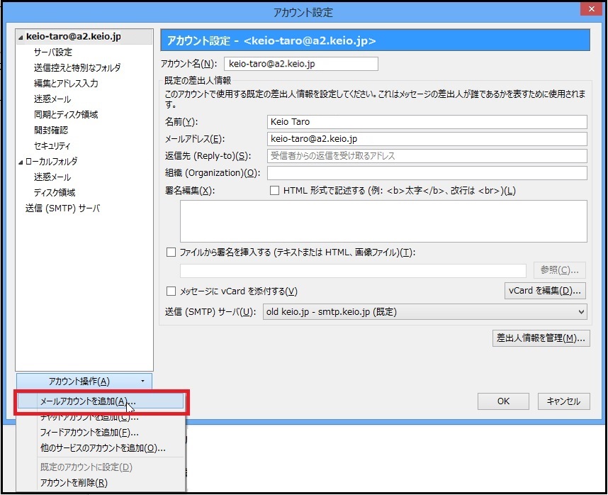Click the 名前 input field

pyautogui.click(x=427, y=122)
